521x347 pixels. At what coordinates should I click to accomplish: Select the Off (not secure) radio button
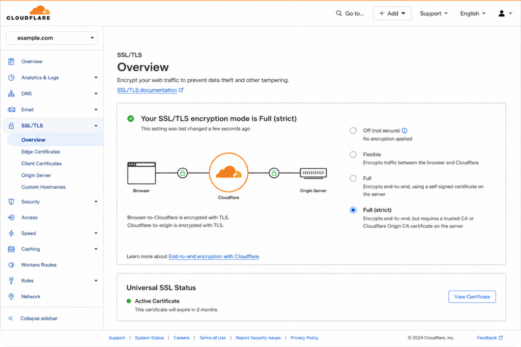pos(353,131)
